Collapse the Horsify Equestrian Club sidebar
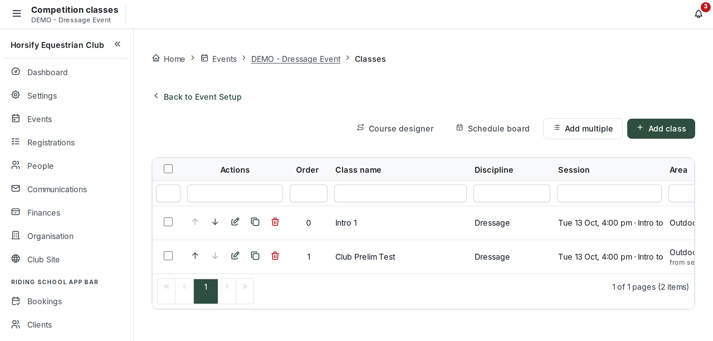Image resolution: width=713 pixels, height=341 pixels. click(x=118, y=44)
